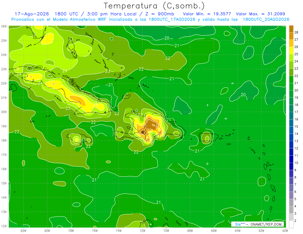Click the longitude axis label "60W"

click(285, 230)
